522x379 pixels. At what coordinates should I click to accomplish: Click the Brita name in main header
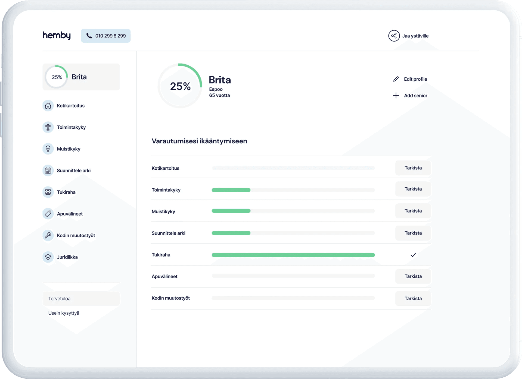pyautogui.click(x=220, y=80)
